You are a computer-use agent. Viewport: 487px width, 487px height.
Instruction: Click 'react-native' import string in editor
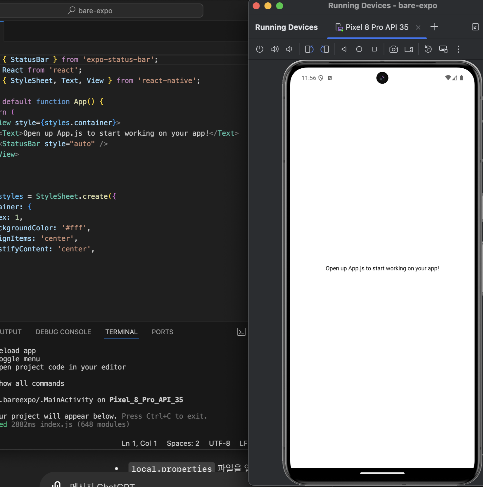(x=167, y=80)
